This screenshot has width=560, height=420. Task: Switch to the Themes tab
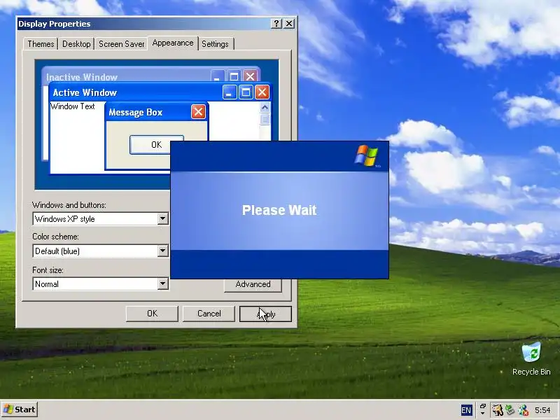coord(41,44)
